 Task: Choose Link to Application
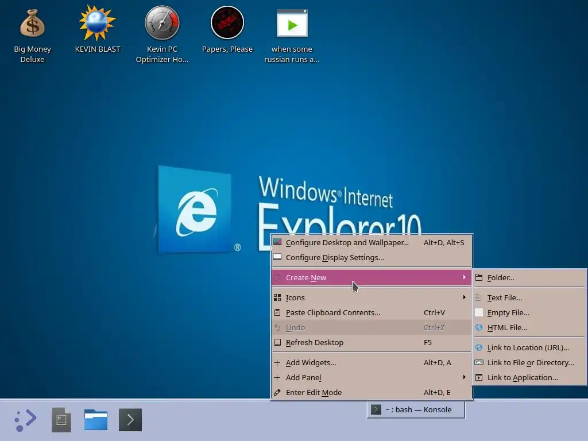tap(529, 378)
